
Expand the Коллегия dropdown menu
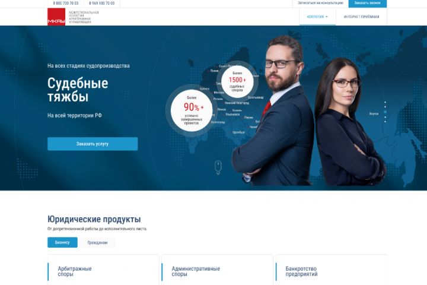(317, 17)
